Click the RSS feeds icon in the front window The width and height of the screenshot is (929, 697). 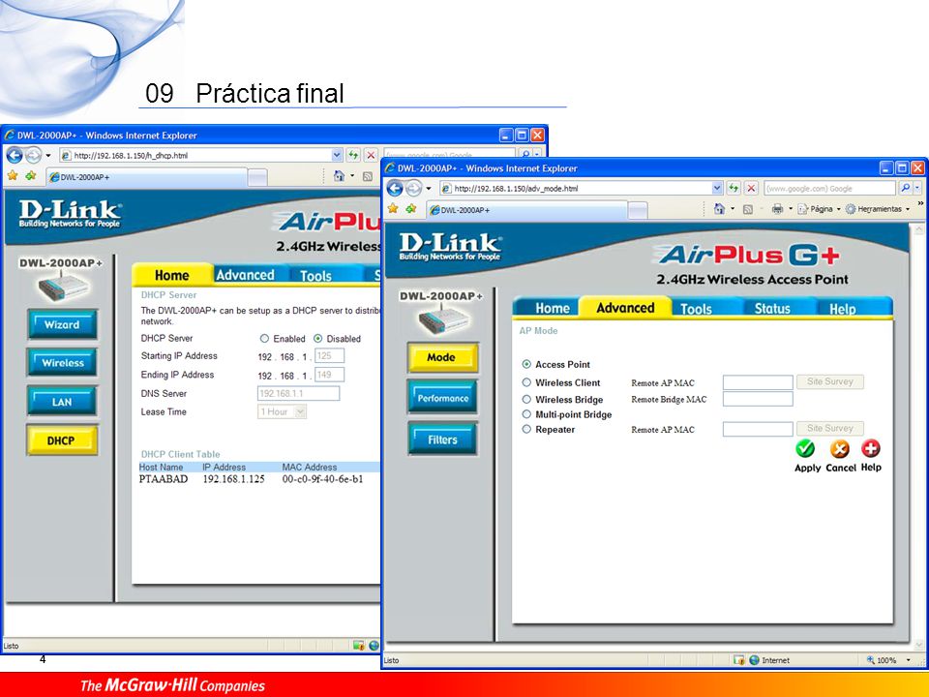point(748,209)
